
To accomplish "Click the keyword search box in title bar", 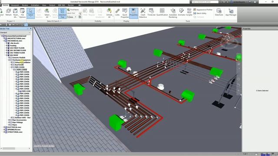I will (x=205, y=2).
